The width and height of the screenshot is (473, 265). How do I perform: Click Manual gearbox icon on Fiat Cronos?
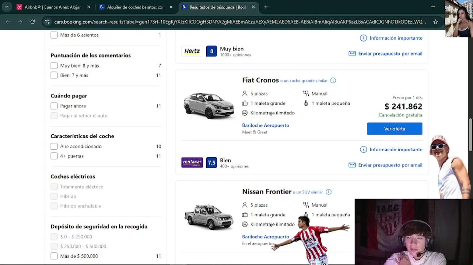click(x=306, y=93)
